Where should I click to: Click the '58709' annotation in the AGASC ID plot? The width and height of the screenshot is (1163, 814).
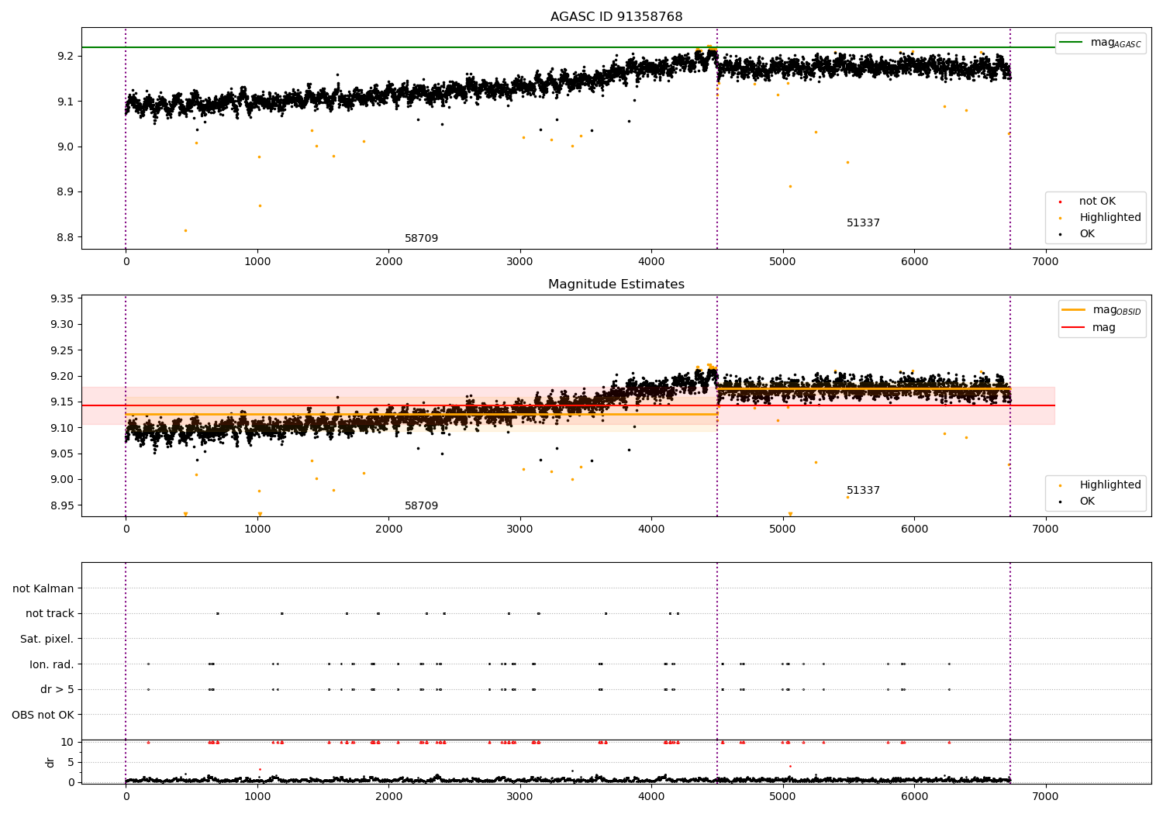(421, 239)
